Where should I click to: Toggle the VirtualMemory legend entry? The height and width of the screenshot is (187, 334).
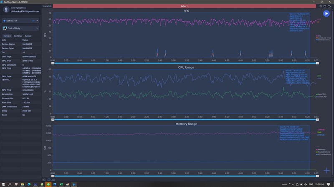point(324,154)
